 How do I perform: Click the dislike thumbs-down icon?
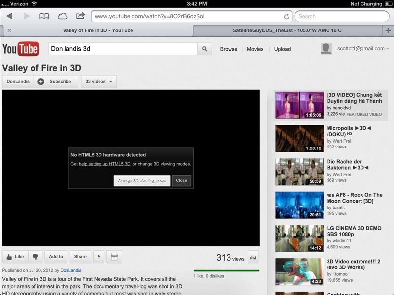tap(35, 257)
